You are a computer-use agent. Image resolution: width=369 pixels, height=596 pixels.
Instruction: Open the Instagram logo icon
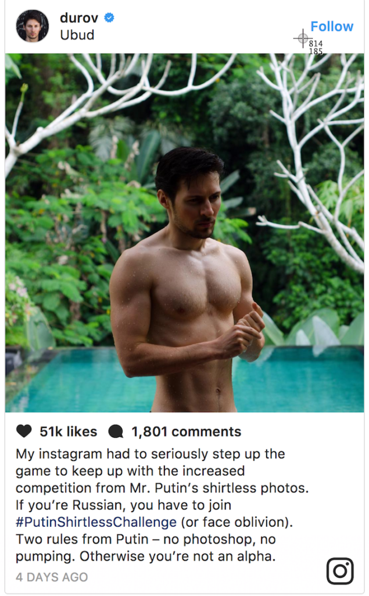[x=340, y=571]
